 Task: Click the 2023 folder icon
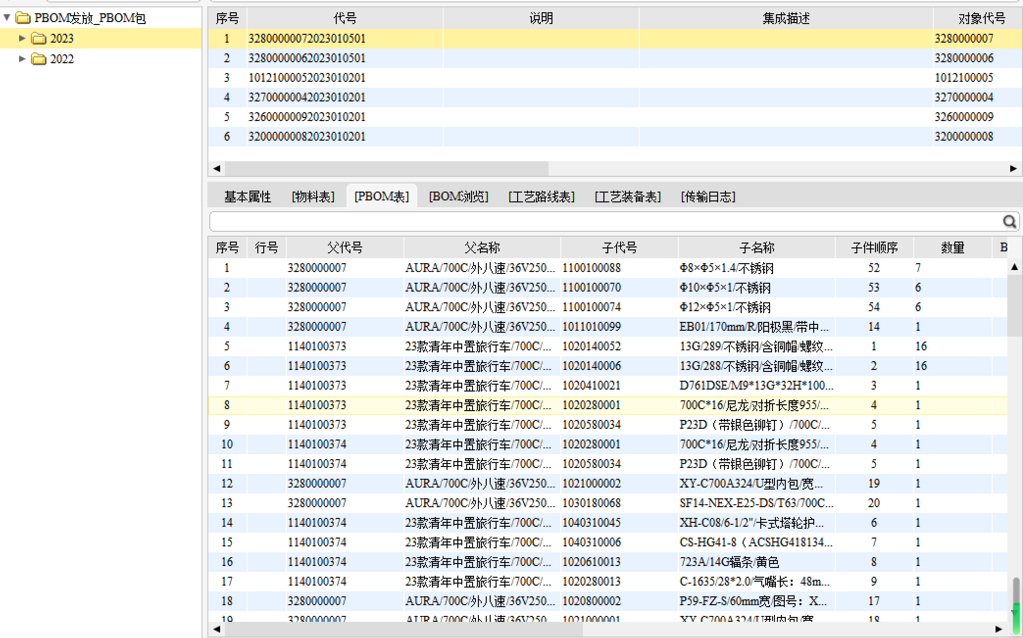[39, 38]
